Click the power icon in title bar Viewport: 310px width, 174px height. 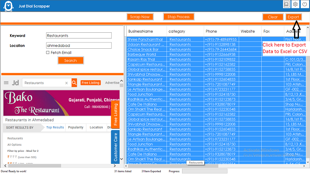[305, 4]
